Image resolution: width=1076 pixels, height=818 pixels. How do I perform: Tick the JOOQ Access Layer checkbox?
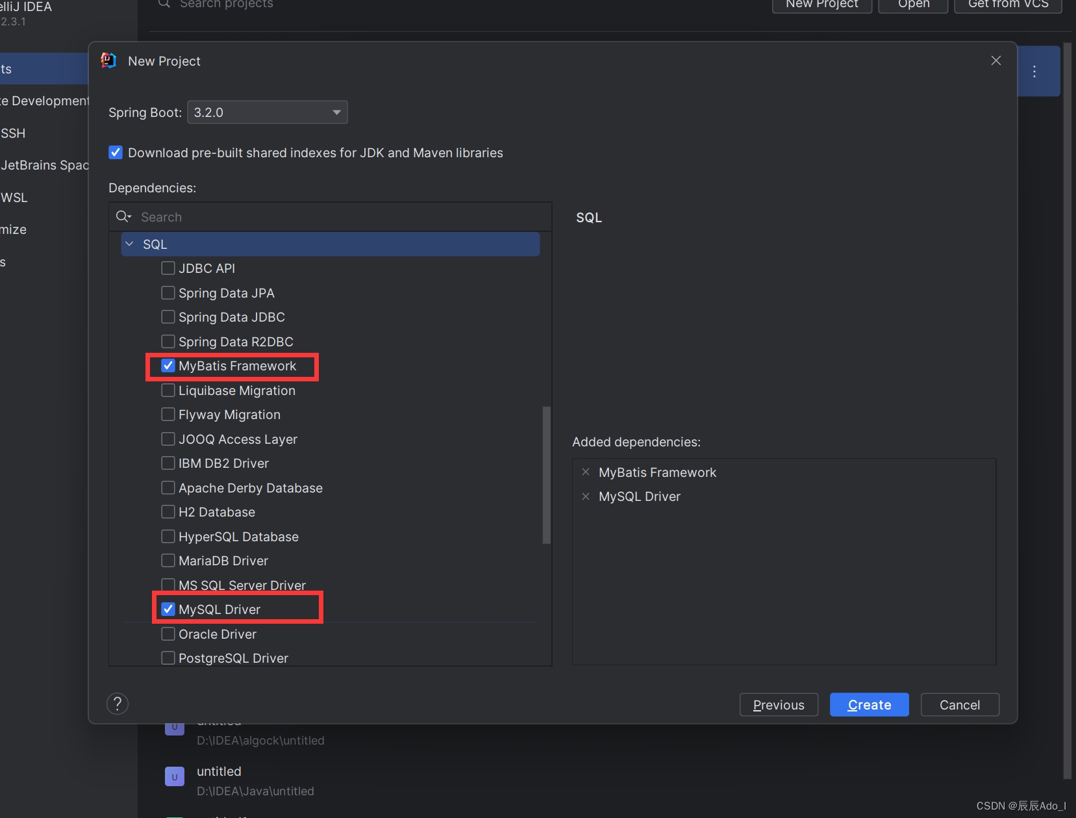point(168,439)
